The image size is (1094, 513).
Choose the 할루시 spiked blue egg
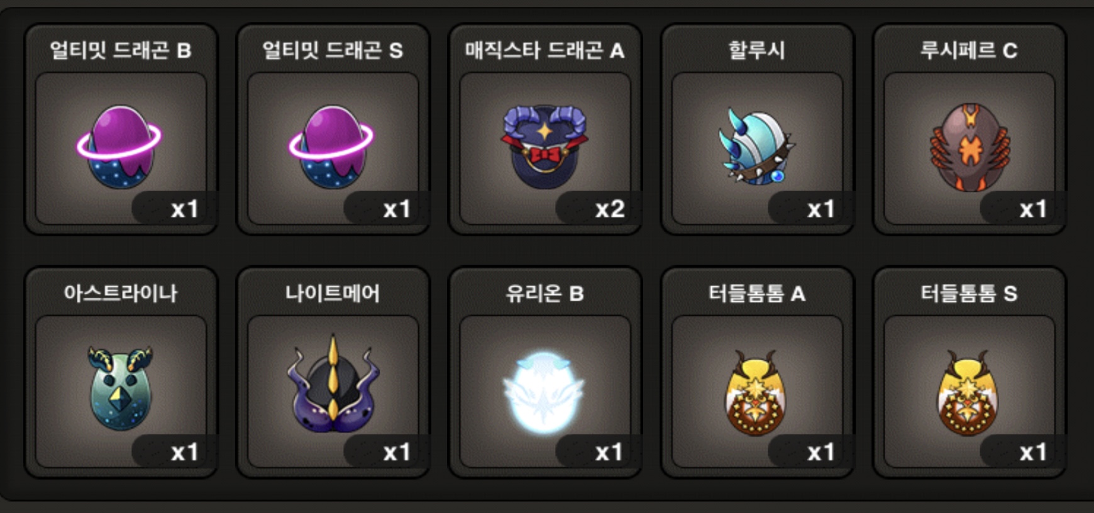756,146
